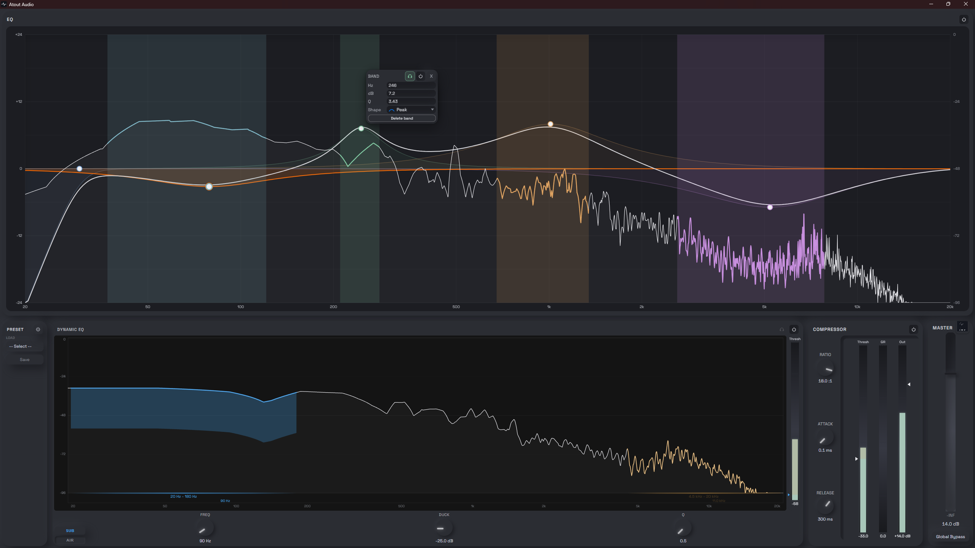Edit the band Q field showing 3.43

411,101
